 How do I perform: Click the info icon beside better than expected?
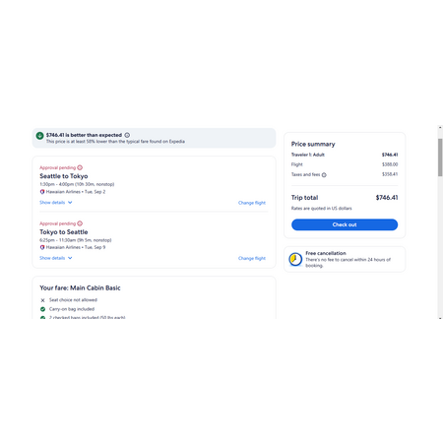click(127, 135)
